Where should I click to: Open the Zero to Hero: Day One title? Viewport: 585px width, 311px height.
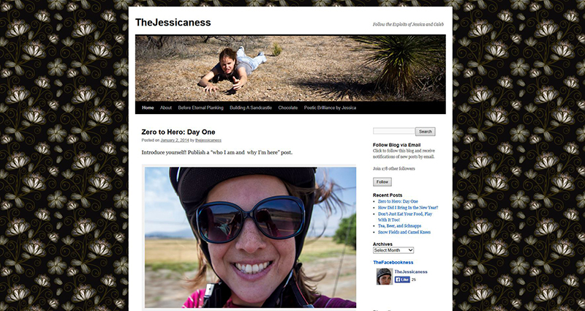(x=178, y=132)
